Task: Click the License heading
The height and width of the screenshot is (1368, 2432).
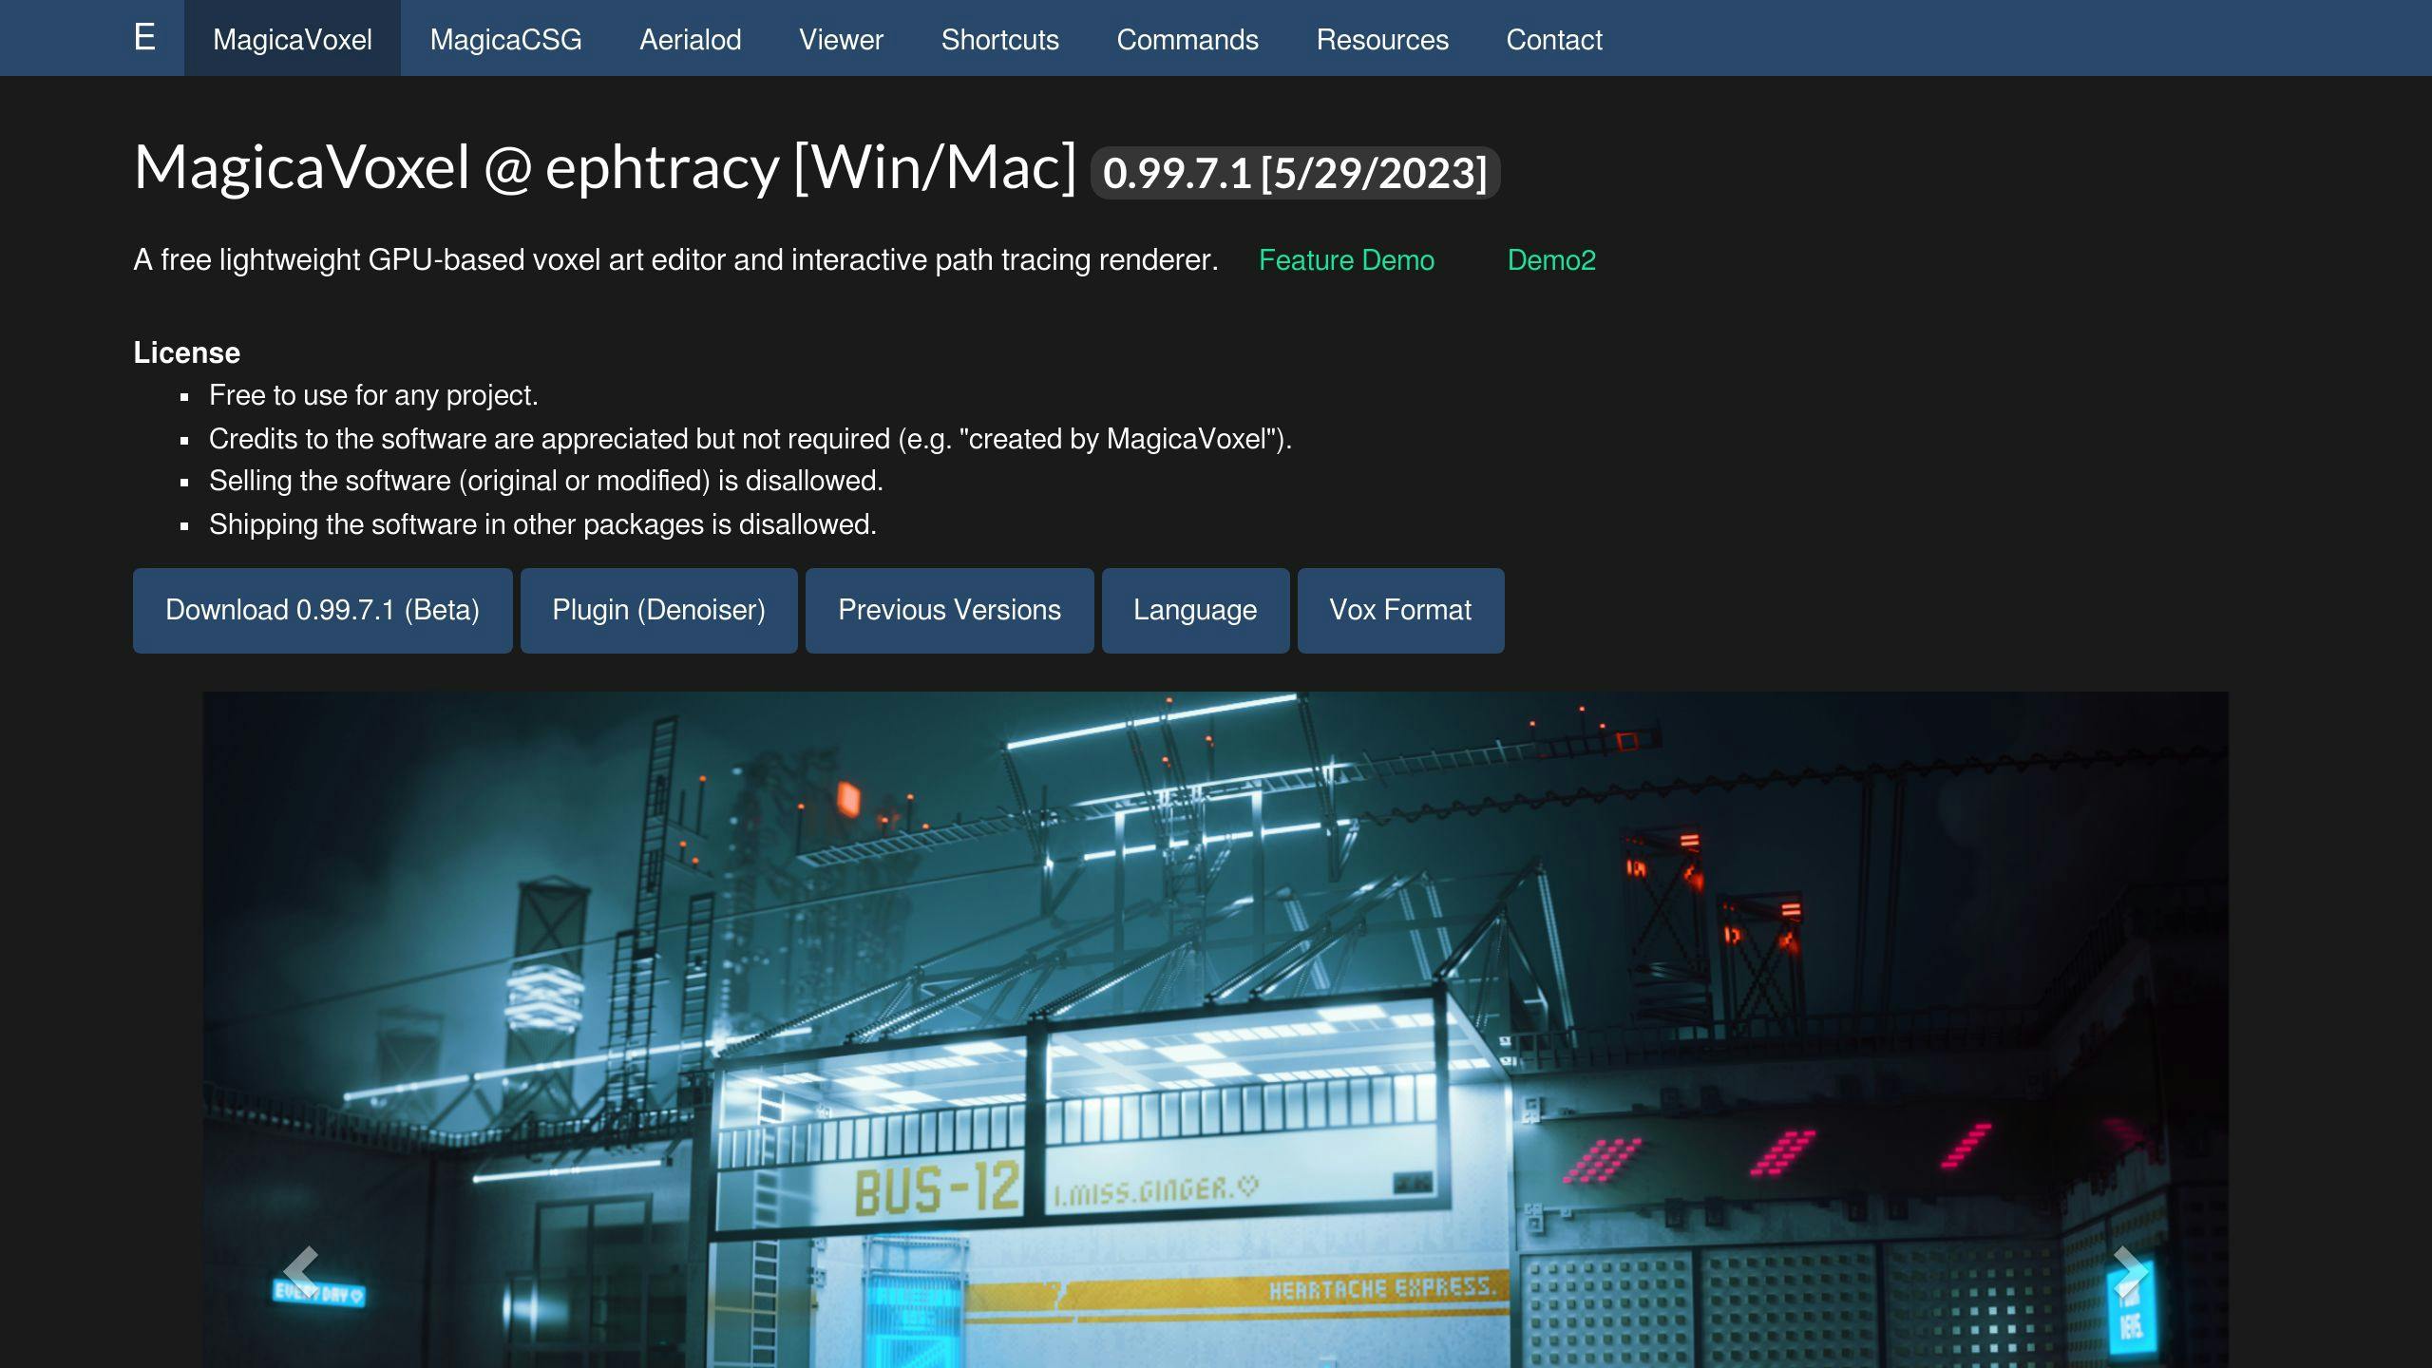Action: 186,352
